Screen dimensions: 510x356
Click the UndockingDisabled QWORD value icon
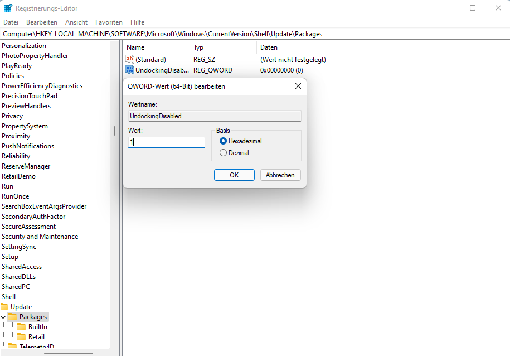pyautogui.click(x=130, y=70)
